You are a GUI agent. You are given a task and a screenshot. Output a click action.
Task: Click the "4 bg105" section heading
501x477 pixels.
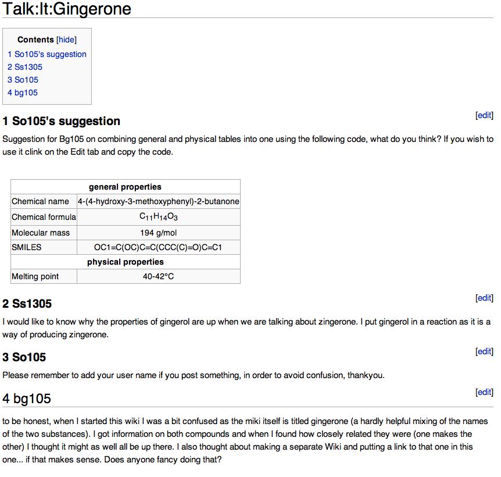pyautogui.click(x=27, y=398)
